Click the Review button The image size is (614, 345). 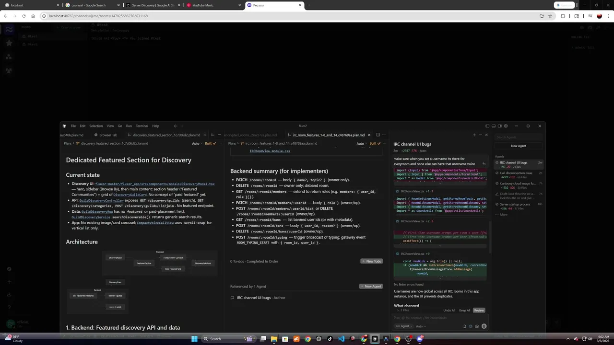479,310
